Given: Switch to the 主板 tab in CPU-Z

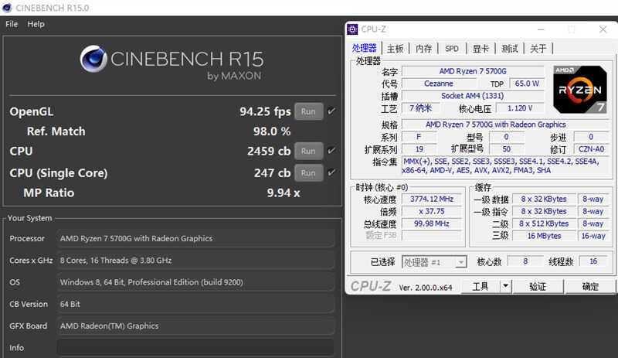Looking at the screenshot, I should pyautogui.click(x=395, y=49).
